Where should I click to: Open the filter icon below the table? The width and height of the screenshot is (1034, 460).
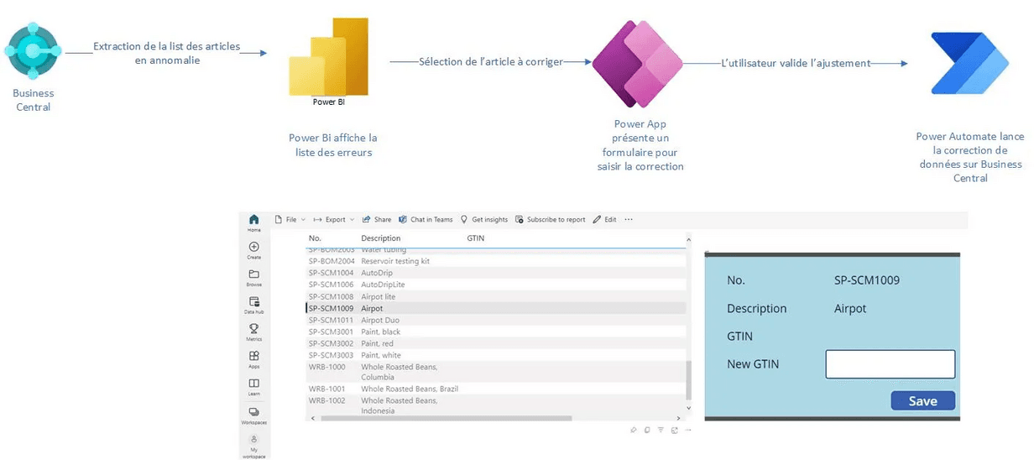[x=661, y=430]
